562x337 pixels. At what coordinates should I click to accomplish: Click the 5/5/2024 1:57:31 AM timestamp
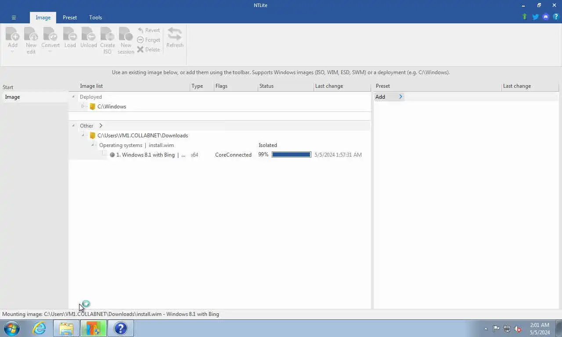point(338,155)
